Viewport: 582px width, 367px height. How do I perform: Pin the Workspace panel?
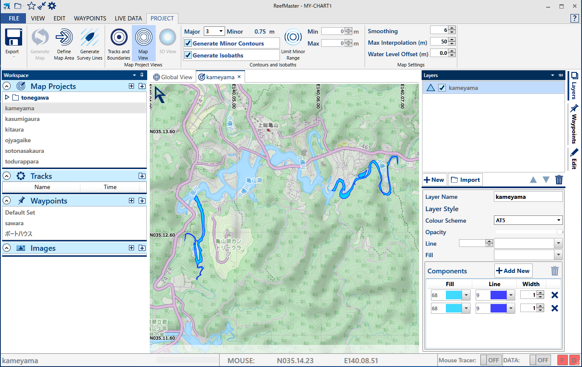142,75
